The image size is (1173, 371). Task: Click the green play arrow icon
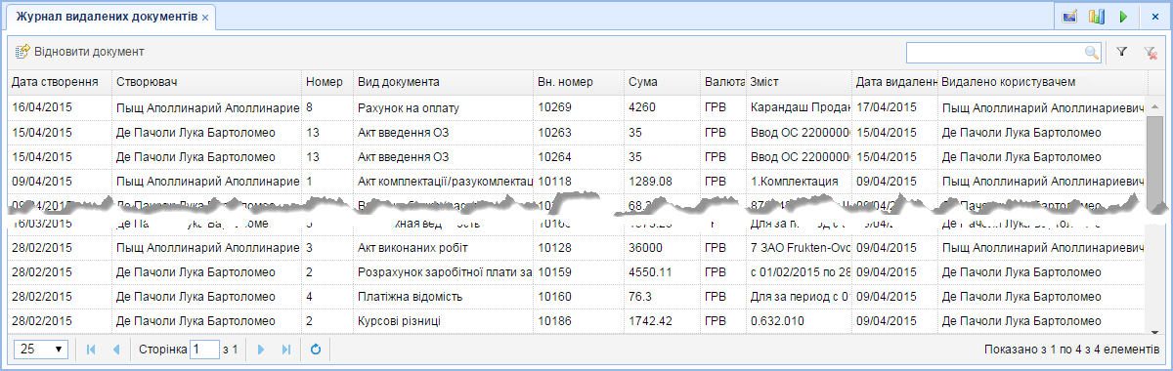point(1123,17)
